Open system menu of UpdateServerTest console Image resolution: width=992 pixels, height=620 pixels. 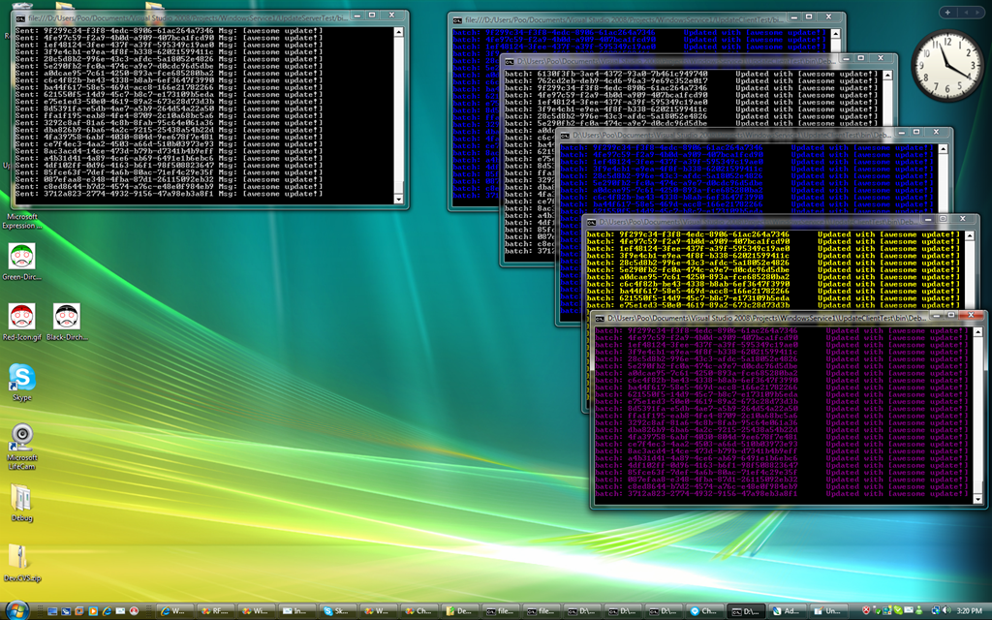point(21,17)
